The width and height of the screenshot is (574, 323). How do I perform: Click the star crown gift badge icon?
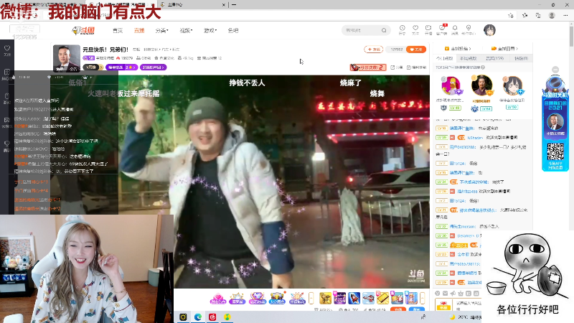[x=237, y=298]
